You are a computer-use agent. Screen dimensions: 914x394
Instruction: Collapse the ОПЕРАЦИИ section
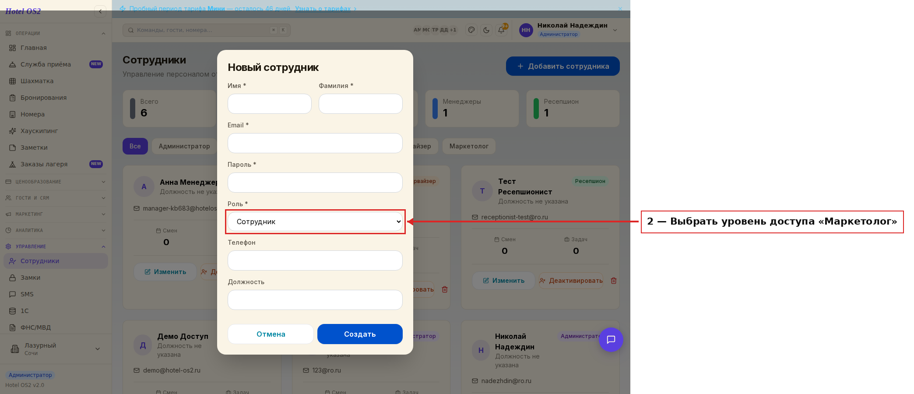pyautogui.click(x=56, y=33)
